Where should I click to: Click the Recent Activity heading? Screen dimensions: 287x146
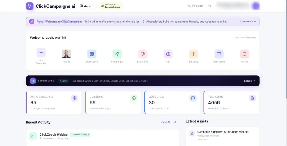[x=38, y=122]
